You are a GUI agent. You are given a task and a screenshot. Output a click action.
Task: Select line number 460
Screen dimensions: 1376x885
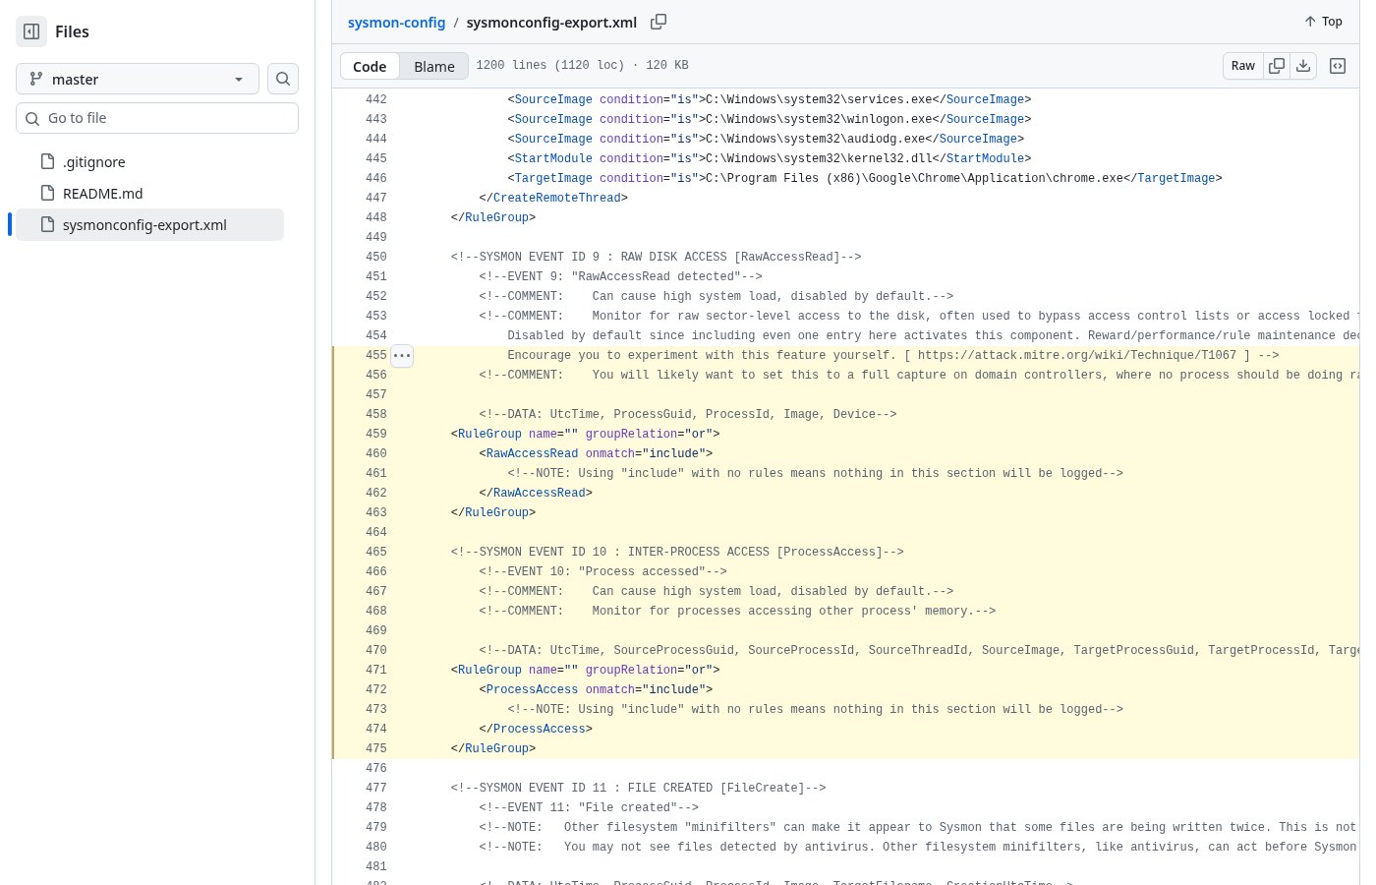375,453
